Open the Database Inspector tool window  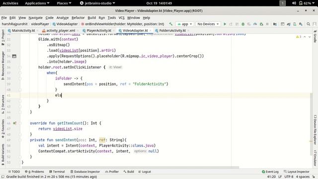click(x=85, y=172)
